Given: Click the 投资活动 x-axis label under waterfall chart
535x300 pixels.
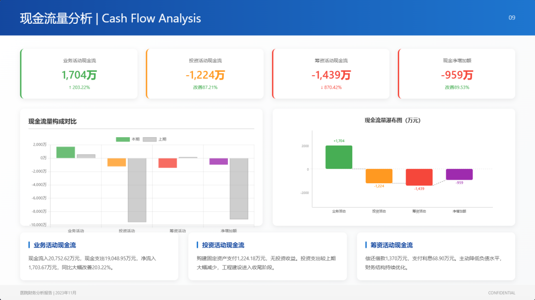Looking at the screenshot, I should point(379,211).
